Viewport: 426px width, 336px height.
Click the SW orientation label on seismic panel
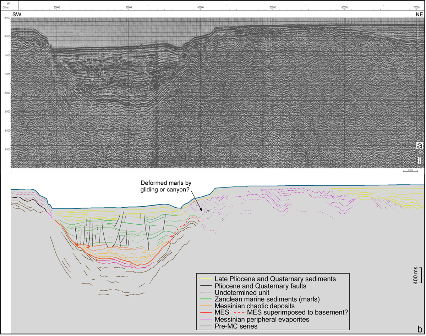pos(17,15)
